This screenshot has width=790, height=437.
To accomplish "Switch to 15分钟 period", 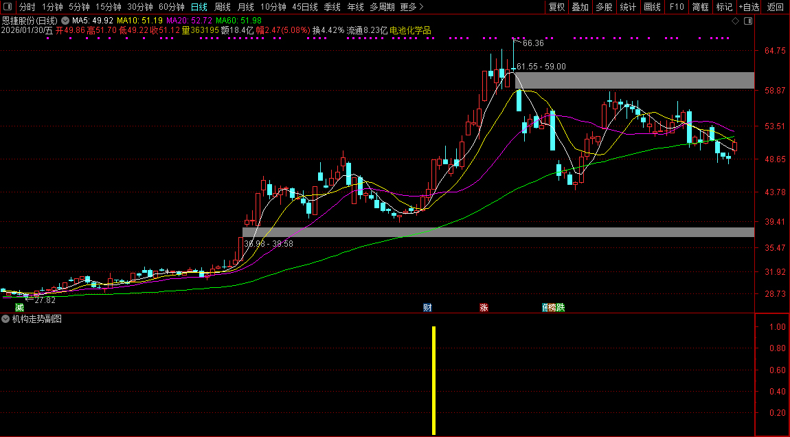I will coord(109,7).
